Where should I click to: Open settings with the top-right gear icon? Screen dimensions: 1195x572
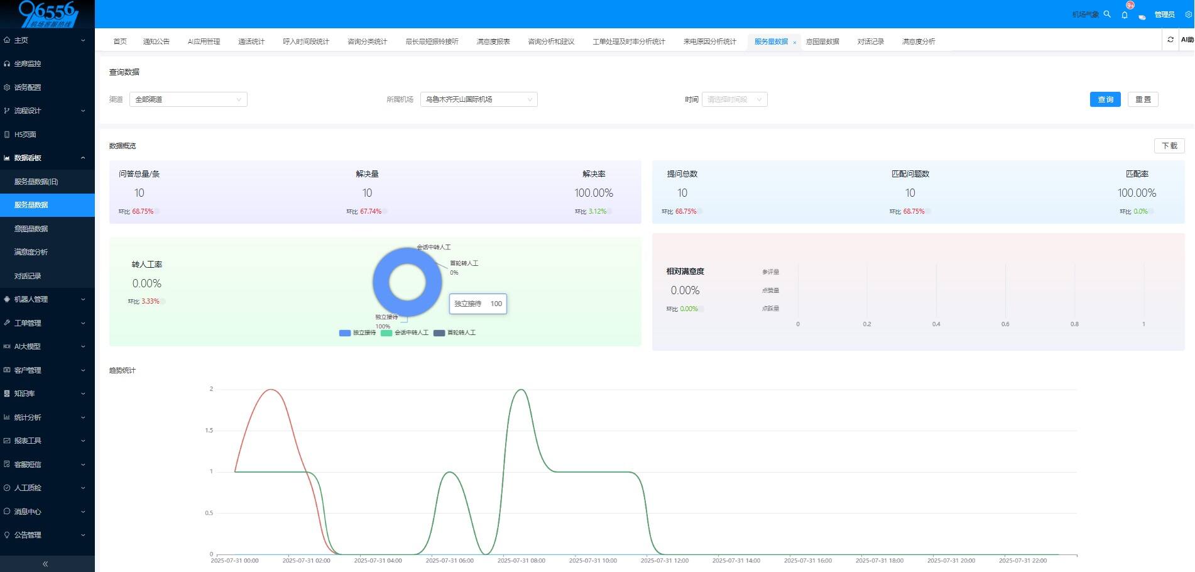pos(1188,14)
